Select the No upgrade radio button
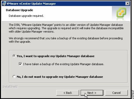The width and height of the screenshot is (134, 99). (x=14, y=77)
